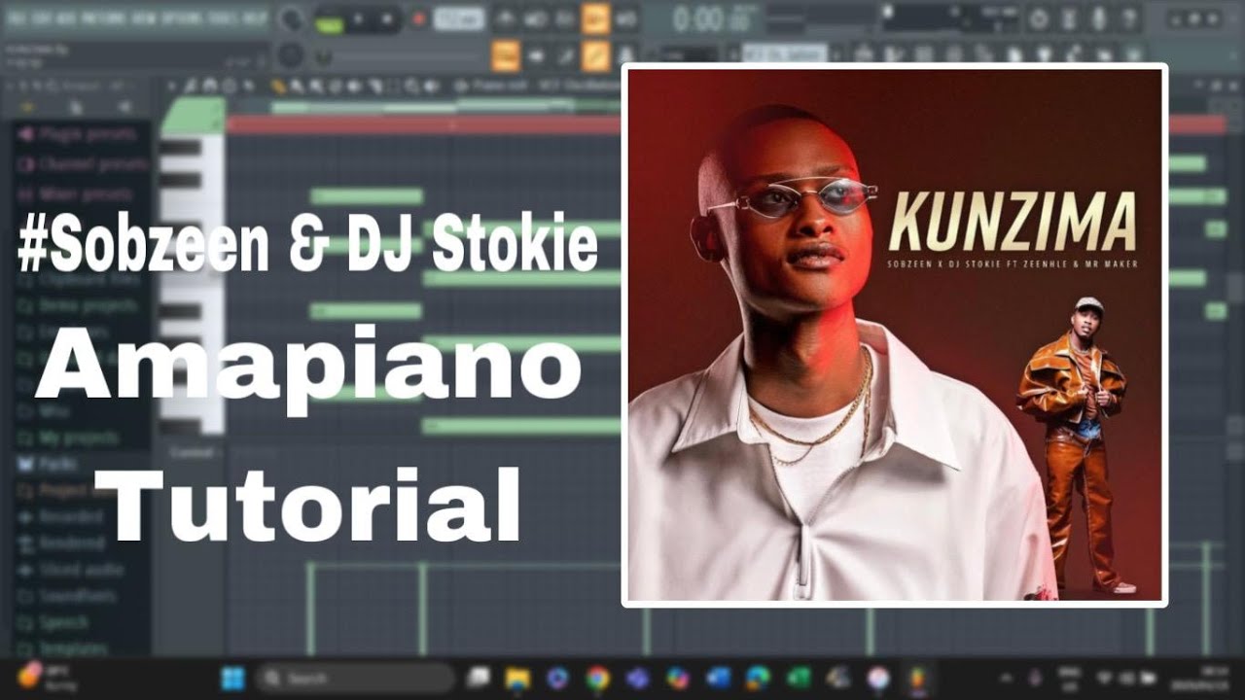Open the piano roll options arrow menu
The image size is (1245, 700).
point(172,87)
